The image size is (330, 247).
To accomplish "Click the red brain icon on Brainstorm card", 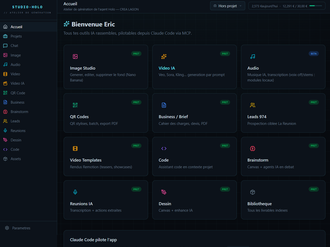I will [253, 148].
